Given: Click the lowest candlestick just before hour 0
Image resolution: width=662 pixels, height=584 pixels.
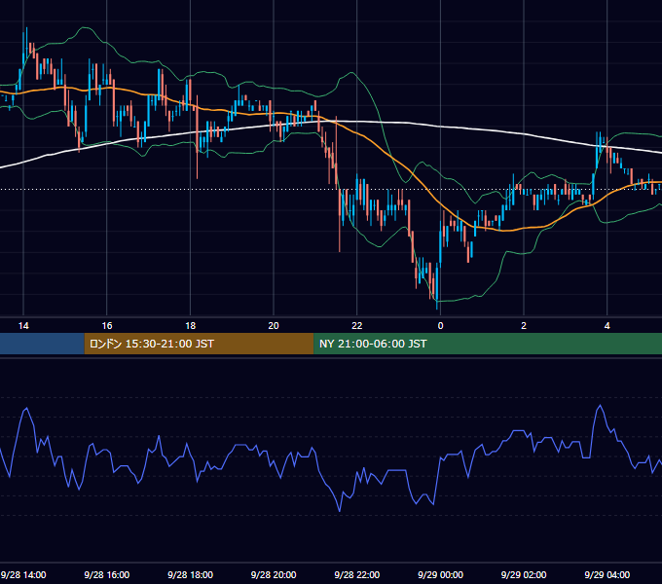Looking at the screenshot, I should (437, 285).
